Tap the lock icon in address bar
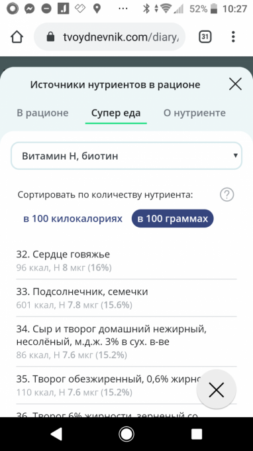 [x=50, y=37]
